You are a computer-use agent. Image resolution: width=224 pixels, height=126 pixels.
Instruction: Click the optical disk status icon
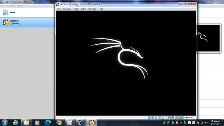click(x=153, y=118)
